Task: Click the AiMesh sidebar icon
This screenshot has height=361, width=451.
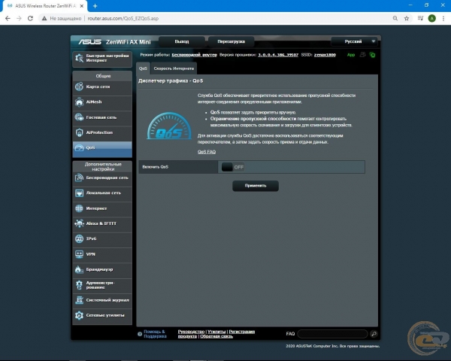Action: [x=79, y=102]
